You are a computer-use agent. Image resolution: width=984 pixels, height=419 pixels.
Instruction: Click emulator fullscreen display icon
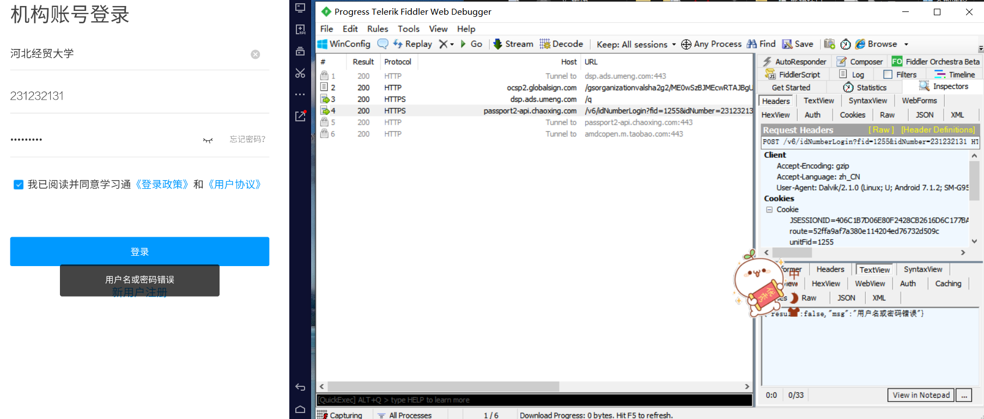point(300,8)
